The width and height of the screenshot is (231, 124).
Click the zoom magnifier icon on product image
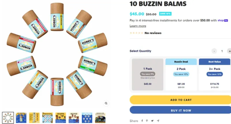pos(106,103)
